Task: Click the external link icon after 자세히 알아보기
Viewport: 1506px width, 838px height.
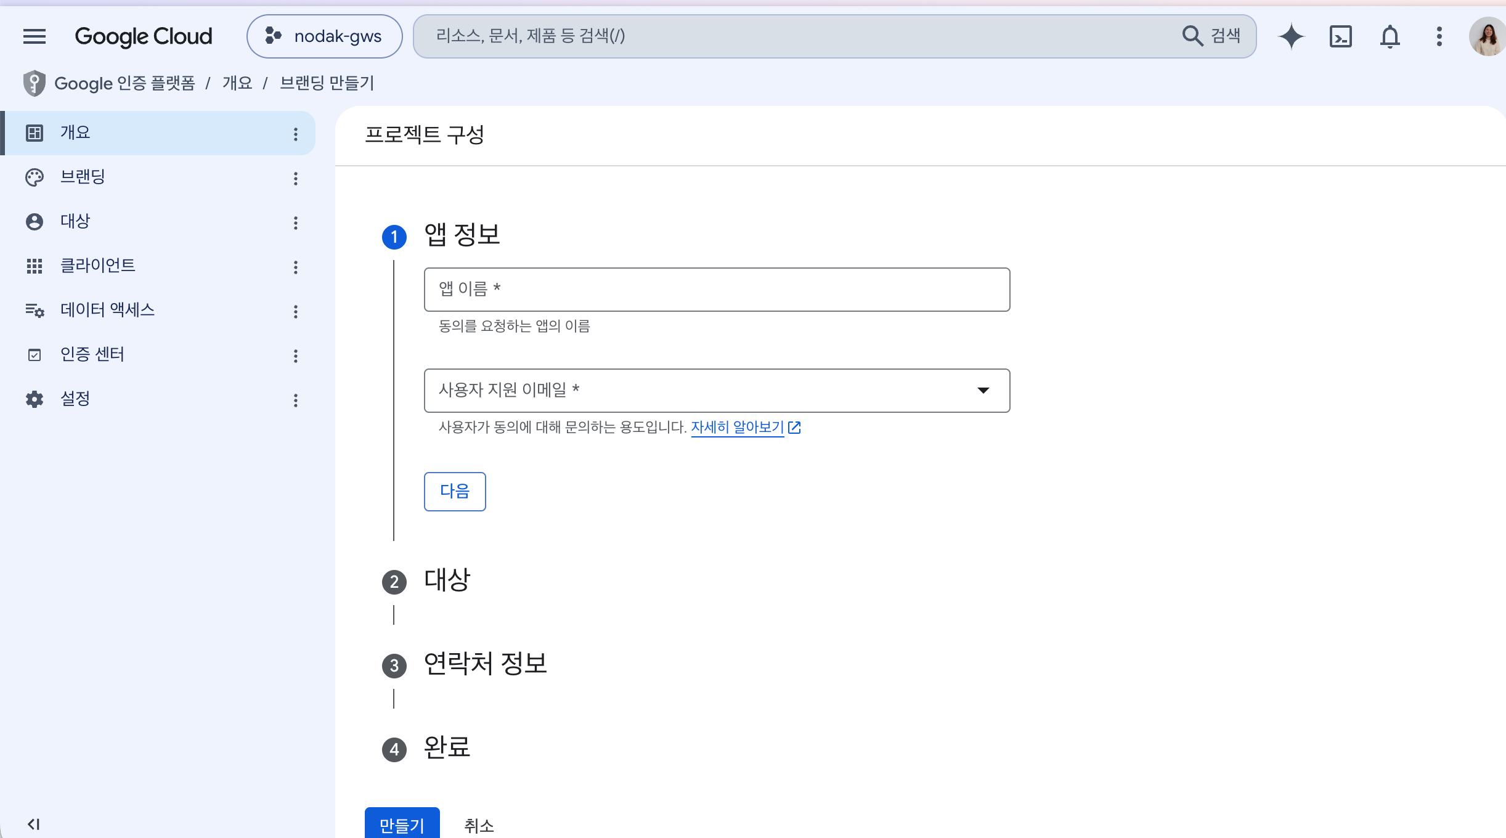Action: click(x=794, y=427)
